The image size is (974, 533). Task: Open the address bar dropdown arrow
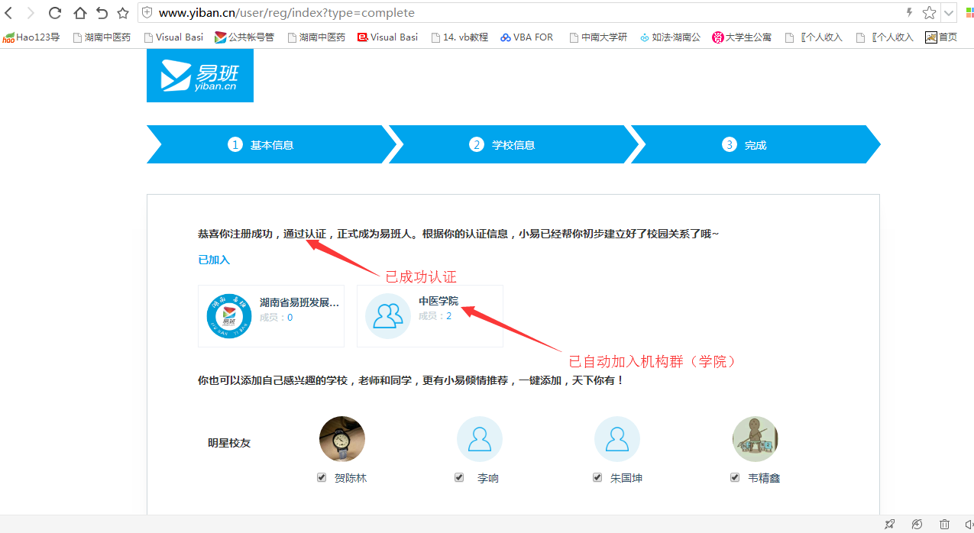(948, 13)
